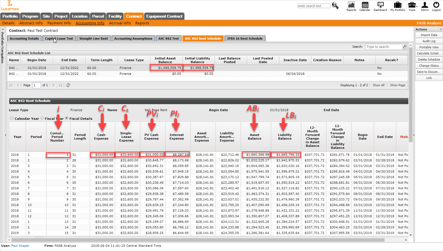This screenshot has width=443, height=251.
Task: Click the Change Status action button
Action: [429, 66]
